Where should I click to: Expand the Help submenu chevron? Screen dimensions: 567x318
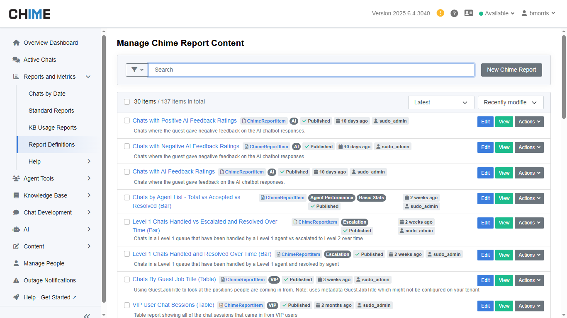coord(89,161)
